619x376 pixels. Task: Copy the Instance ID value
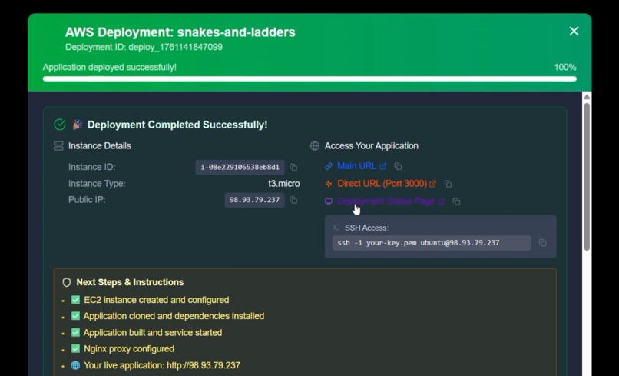click(x=293, y=168)
